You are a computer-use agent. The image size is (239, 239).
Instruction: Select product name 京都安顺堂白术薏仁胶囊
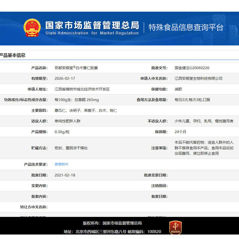(x=76, y=68)
